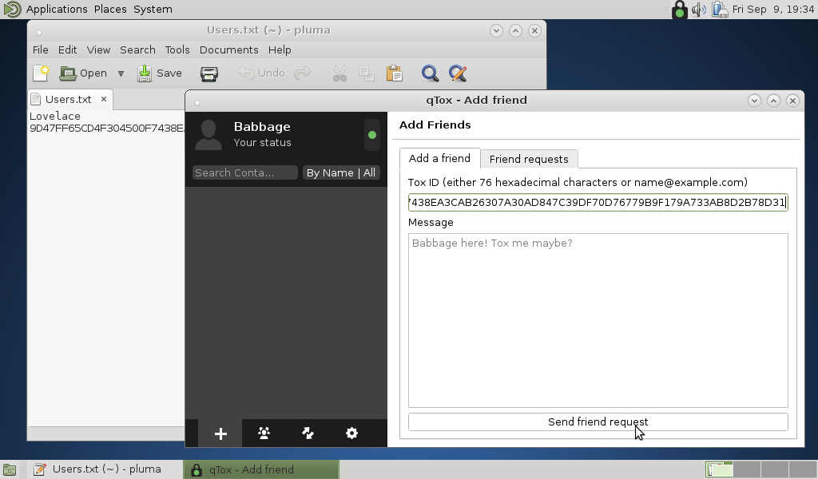Click the Find magnifier icon in pluma
Image resolution: width=818 pixels, height=479 pixels.
pyautogui.click(x=430, y=73)
